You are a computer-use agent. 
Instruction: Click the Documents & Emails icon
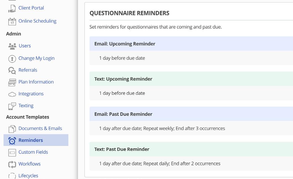12,129
